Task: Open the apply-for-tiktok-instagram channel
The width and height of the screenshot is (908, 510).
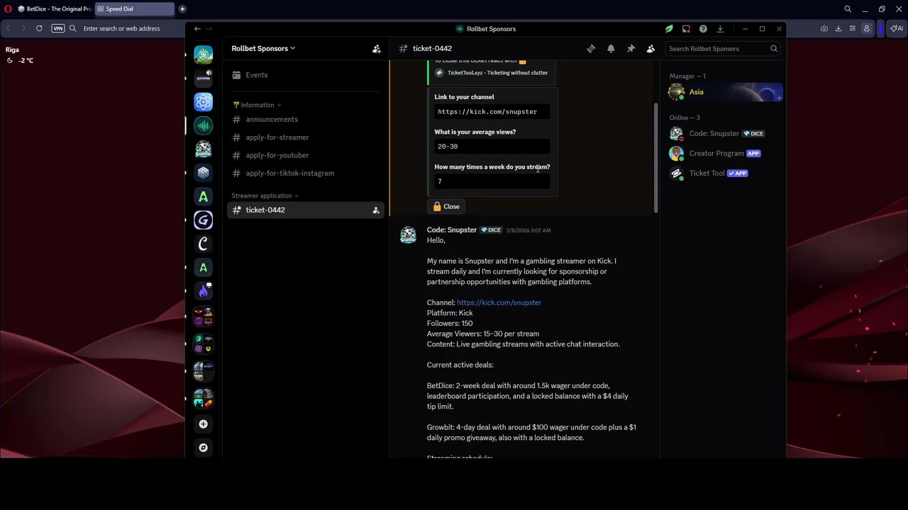Action: (x=305, y=173)
